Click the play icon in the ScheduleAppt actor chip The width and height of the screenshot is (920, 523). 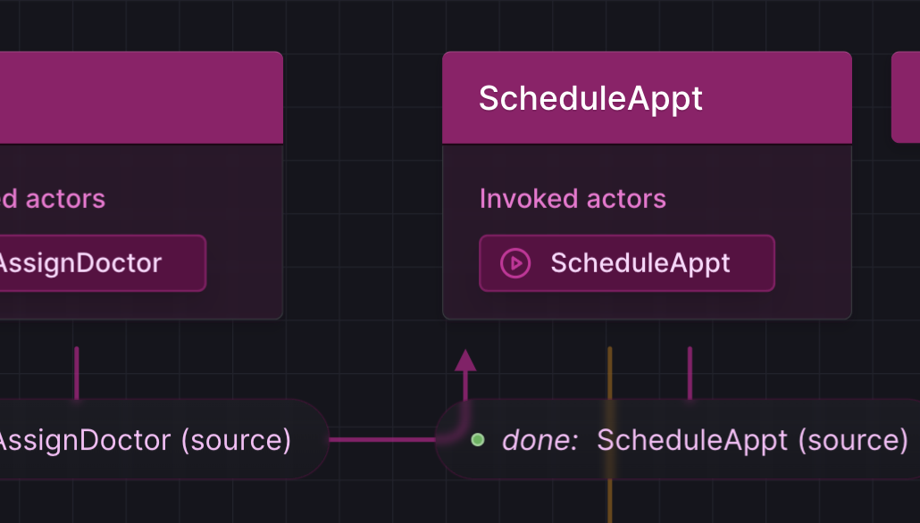515,263
